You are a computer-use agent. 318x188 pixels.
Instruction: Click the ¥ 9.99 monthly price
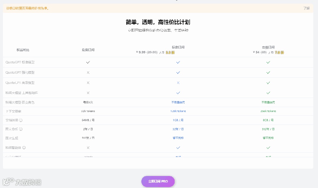tap(141, 52)
